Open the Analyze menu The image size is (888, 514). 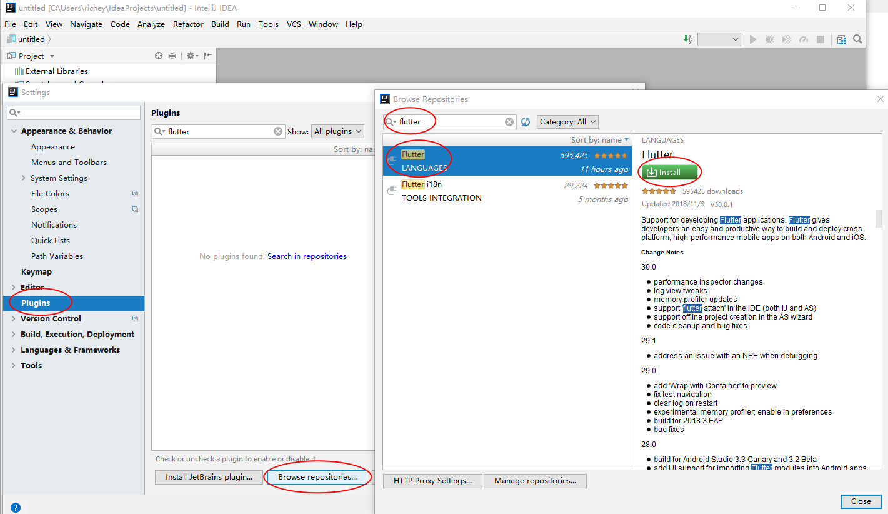pos(151,24)
